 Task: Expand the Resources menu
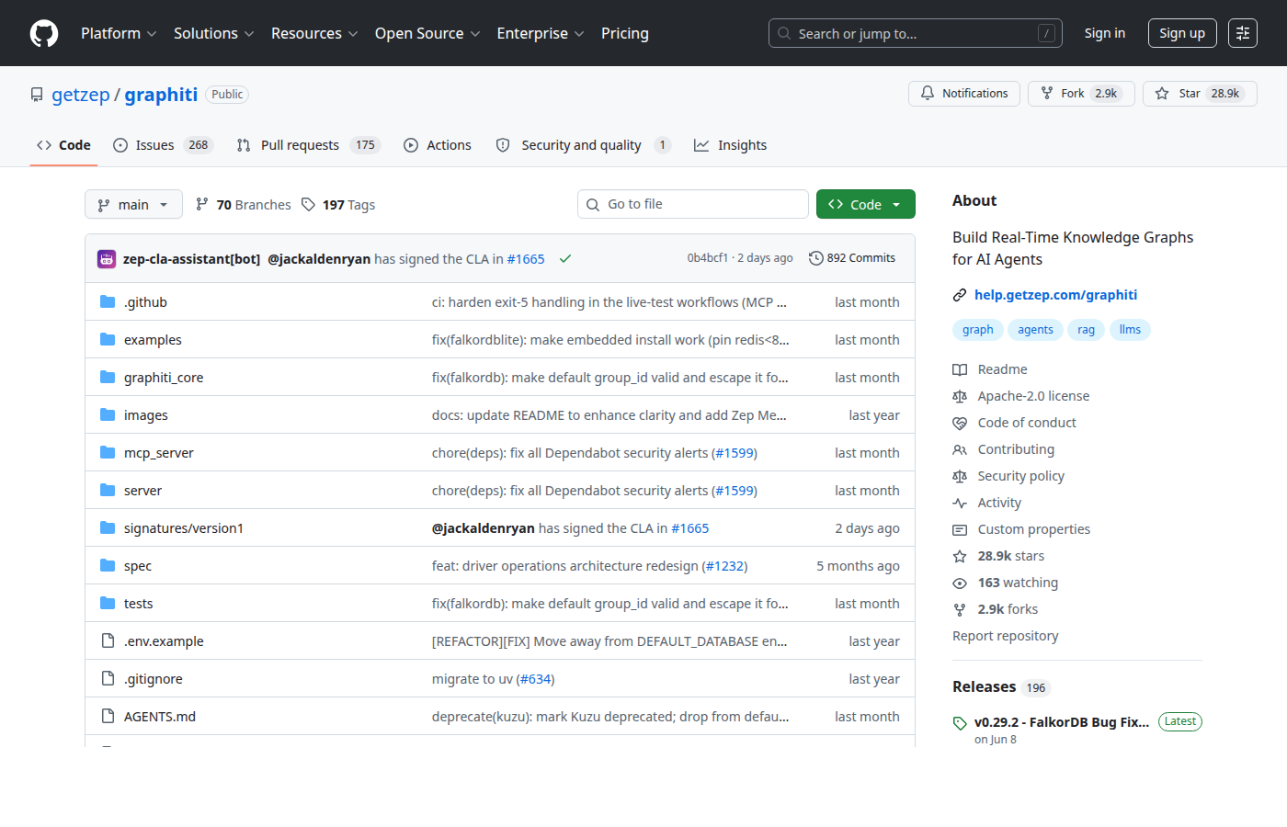tap(314, 33)
